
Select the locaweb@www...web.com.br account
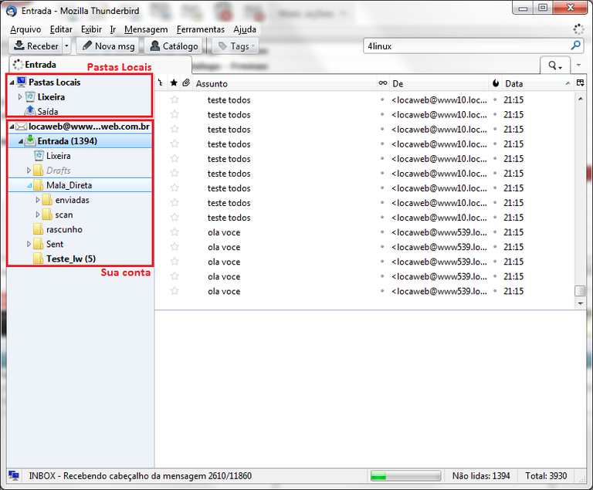(x=80, y=127)
